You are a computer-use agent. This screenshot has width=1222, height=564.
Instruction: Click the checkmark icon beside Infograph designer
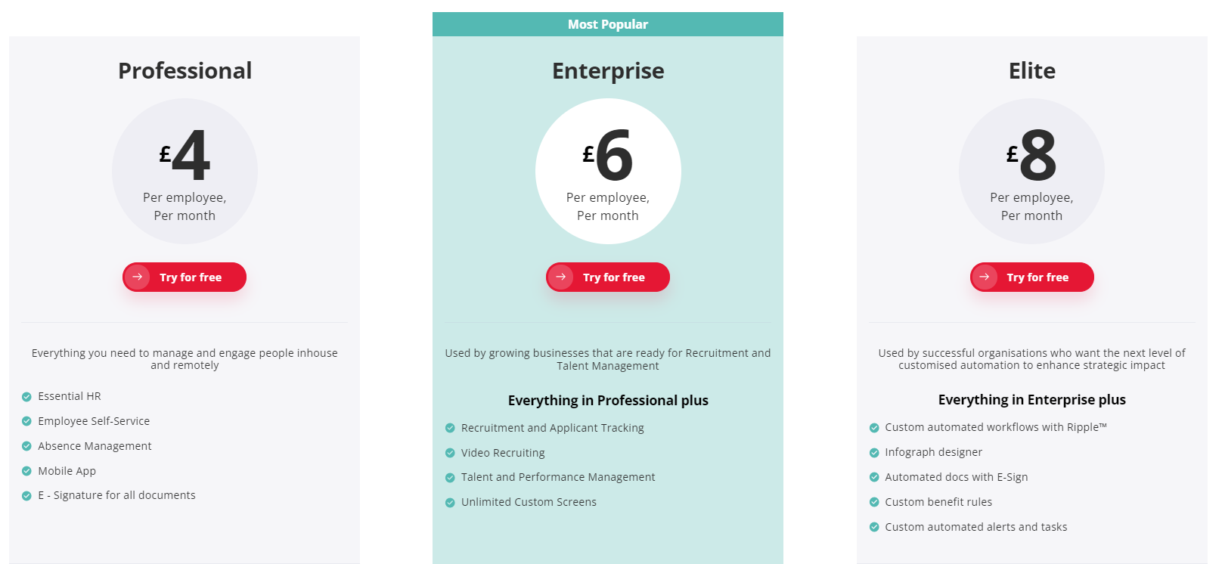(x=874, y=453)
